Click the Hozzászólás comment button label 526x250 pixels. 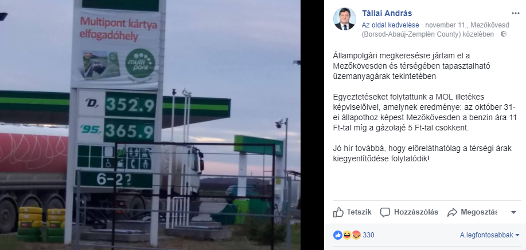(416, 212)
